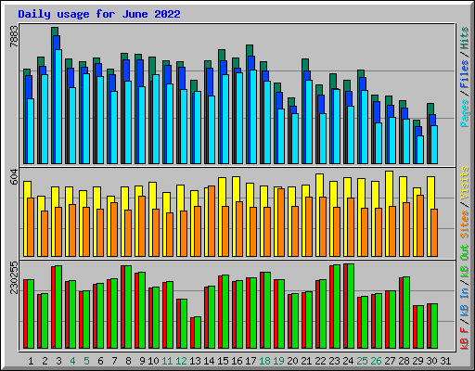Click the green weekend day label 11
The width and height of the screenshot is (475, 371).
[x=167, y=361]
